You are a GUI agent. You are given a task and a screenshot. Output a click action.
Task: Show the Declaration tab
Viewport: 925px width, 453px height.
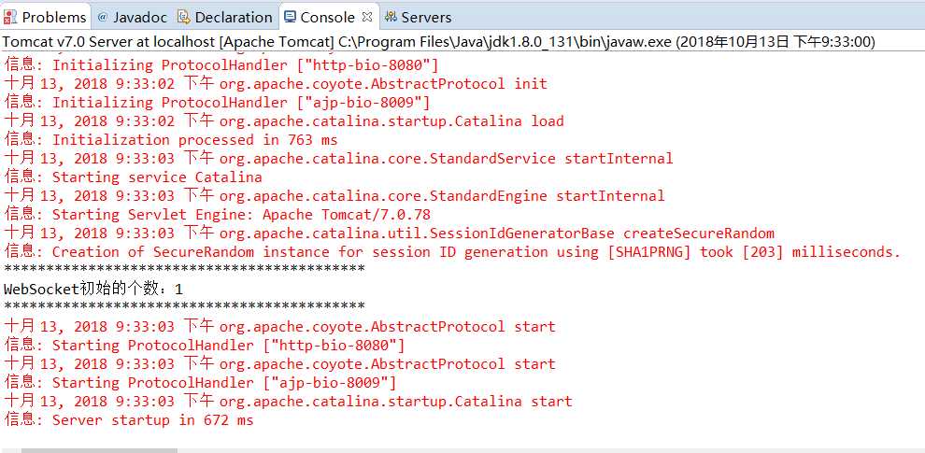coord(225,17)
